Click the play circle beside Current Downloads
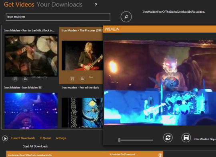The height and width of the screenshot is (157, 216). [5, 138]
